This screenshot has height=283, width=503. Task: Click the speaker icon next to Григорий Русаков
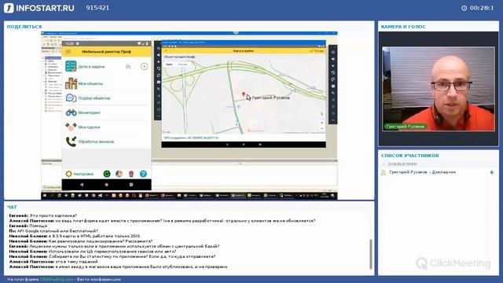pos(492,172)
